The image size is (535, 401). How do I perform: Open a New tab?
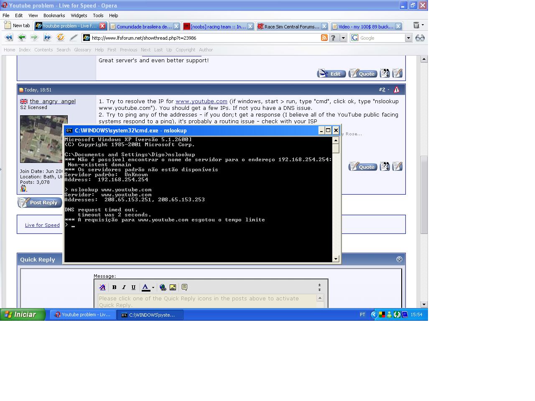tap(17, 25)
